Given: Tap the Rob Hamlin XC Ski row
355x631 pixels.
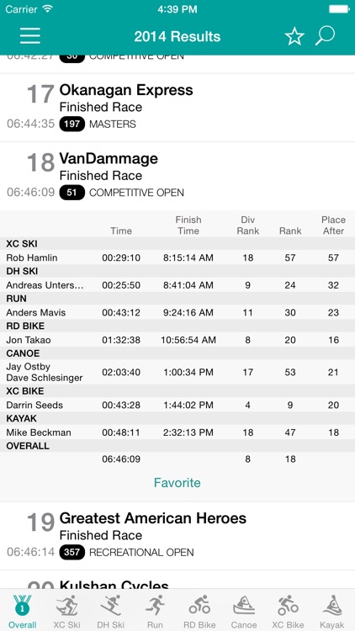Looking at the screenshot, I should [x=177, y=257].
